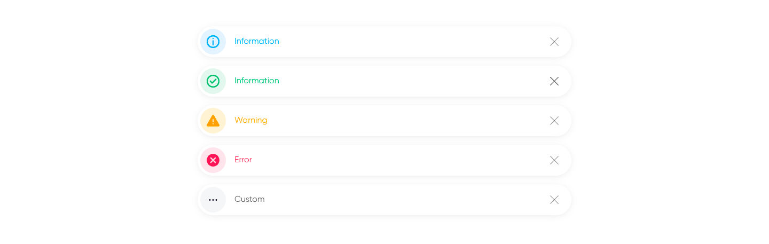Select the green Information label text
Screen dimensions: 769x244
(257, 81)
